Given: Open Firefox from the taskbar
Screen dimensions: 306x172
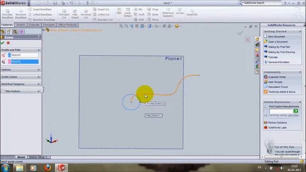Looking at the screenshot, I should pyautogui.click(x=47, y=168).
